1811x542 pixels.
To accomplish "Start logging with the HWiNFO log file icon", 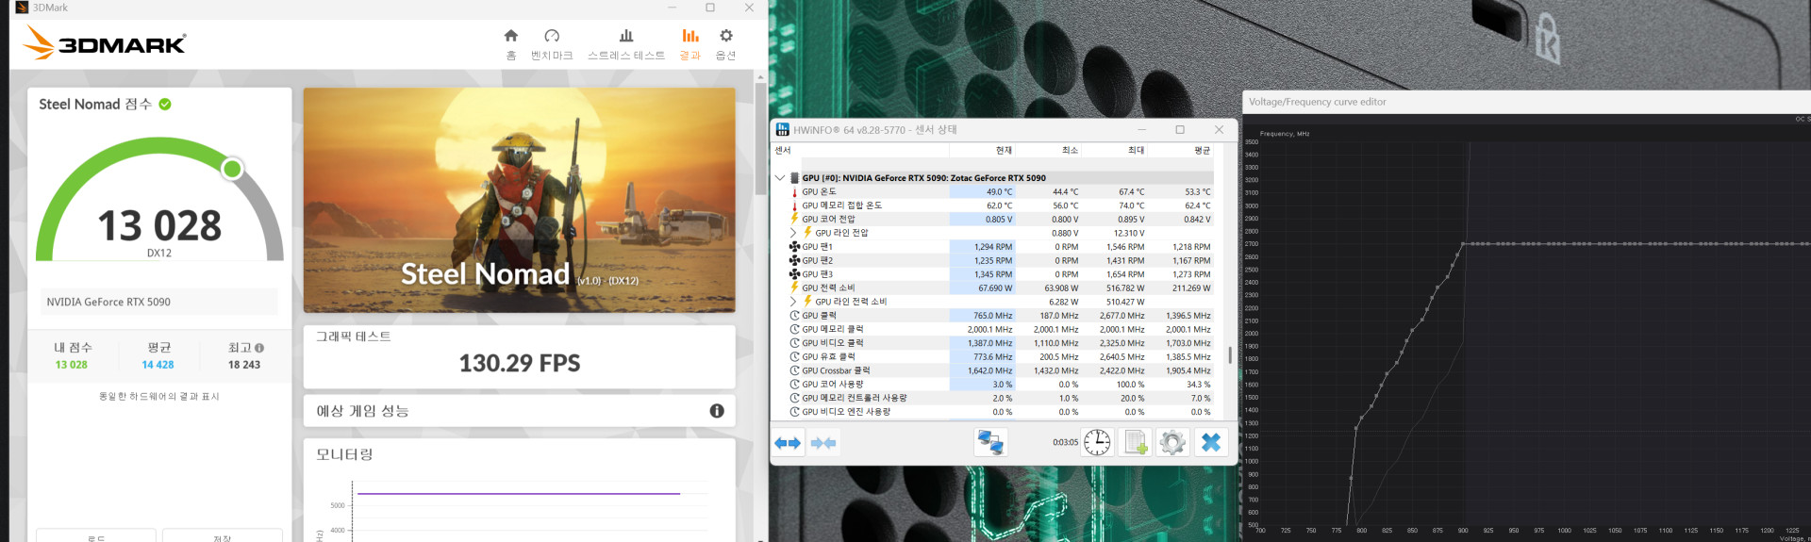I will pos(1135,442).
